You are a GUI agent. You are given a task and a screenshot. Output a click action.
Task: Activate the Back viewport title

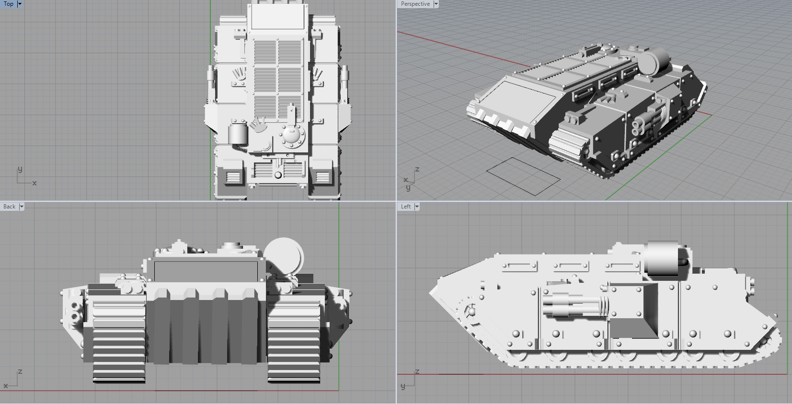coord(9,207)
